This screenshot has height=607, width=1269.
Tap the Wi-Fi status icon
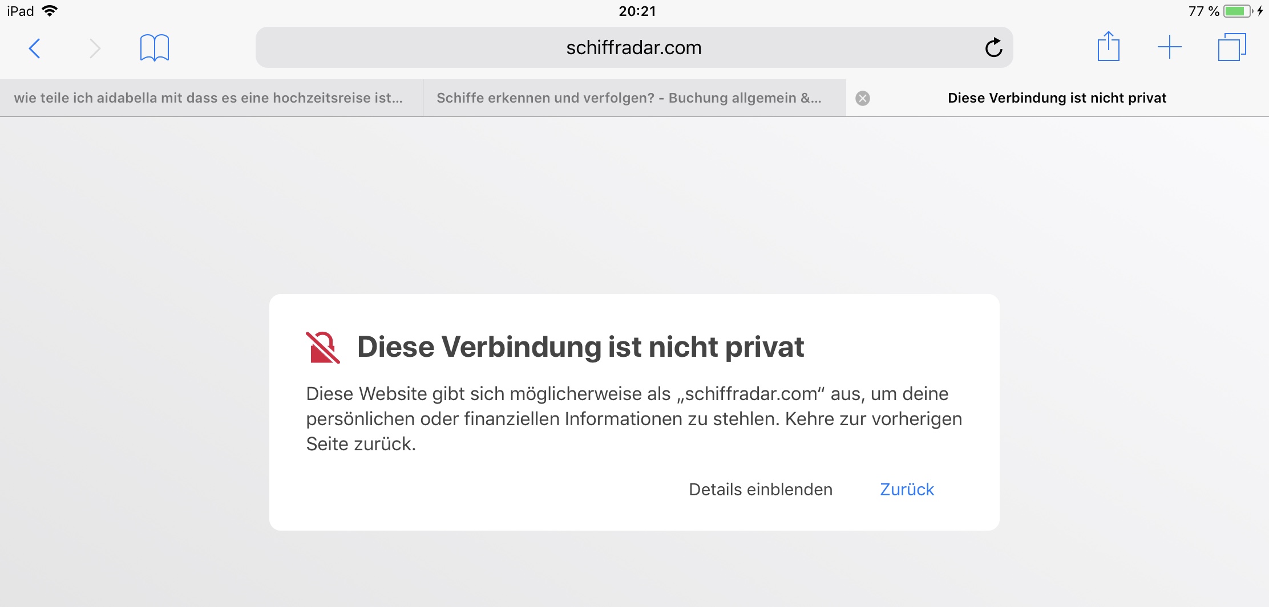(50, 11)
